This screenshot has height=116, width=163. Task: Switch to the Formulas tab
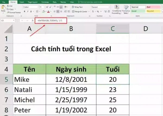(45, 2)
